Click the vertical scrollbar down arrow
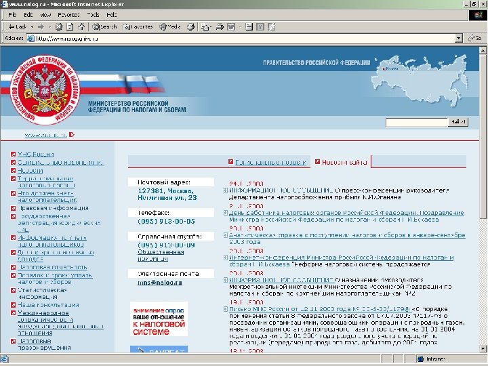The width and height of the screenshot is (488, 366). (483, 348)
